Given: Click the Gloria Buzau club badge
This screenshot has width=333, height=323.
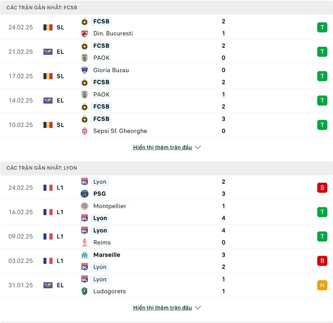Looking at the screenshot, I should point(85,70).
